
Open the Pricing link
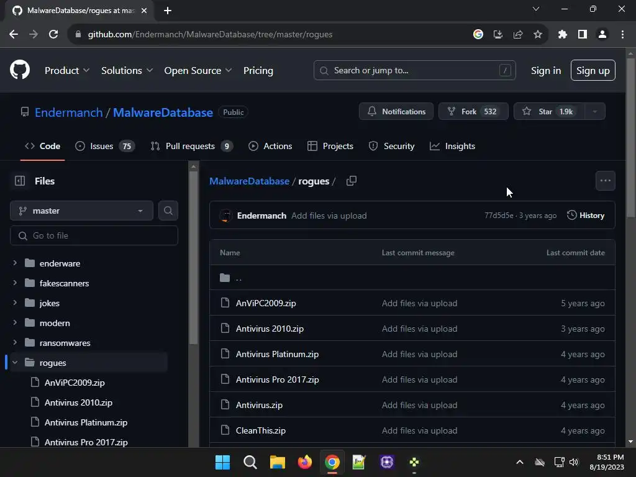click(x=258, y=71)
